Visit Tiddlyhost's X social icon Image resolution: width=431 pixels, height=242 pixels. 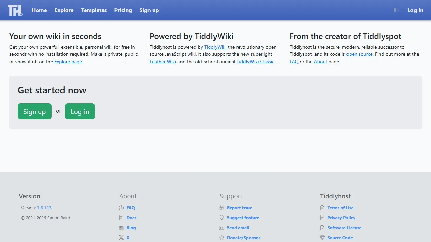click(x=121, y=238)
